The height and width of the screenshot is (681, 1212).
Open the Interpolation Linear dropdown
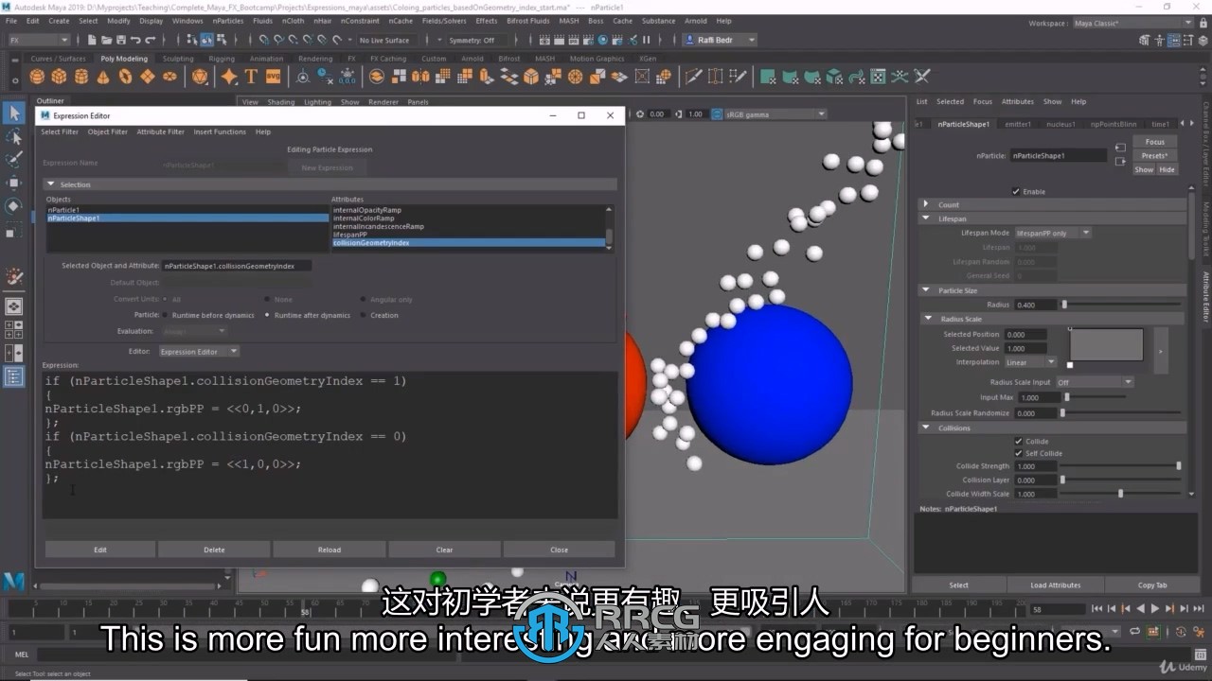click(1030, 362)
